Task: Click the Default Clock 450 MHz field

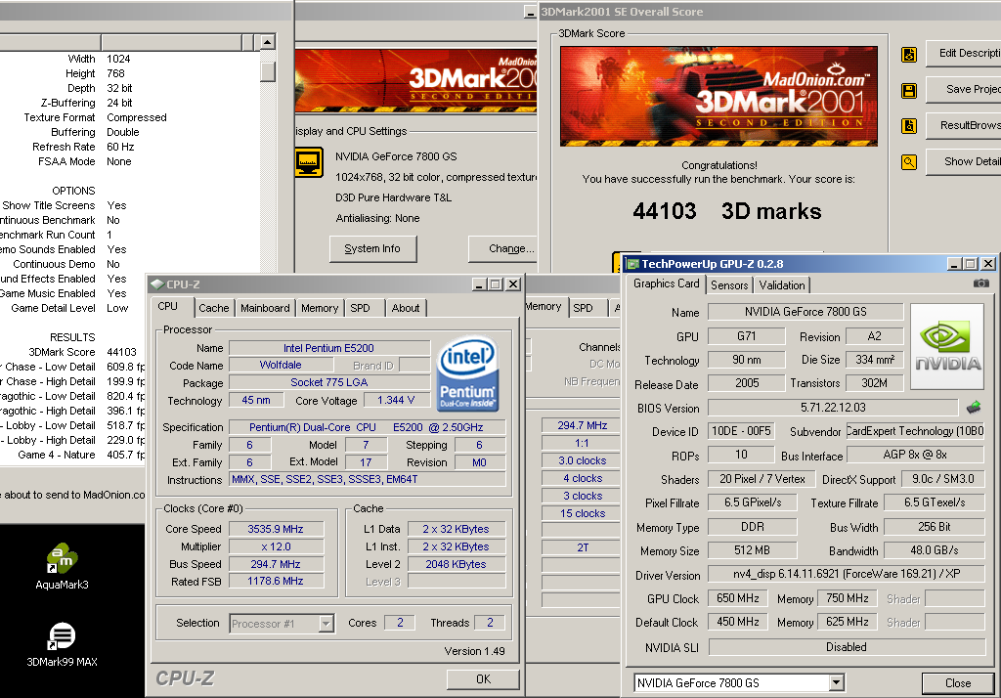Action: (x=737, y=622)
